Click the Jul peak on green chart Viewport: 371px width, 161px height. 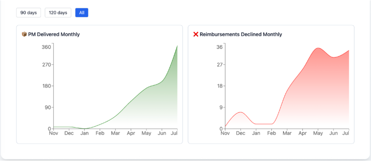(177, 46)
